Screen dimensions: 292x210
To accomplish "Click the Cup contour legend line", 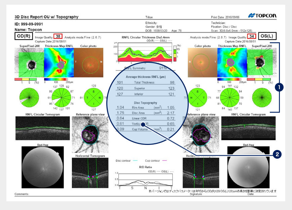I will point(166,161).
